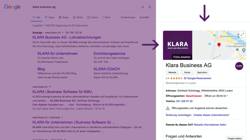Open Suchfilter options

(144, 17)
